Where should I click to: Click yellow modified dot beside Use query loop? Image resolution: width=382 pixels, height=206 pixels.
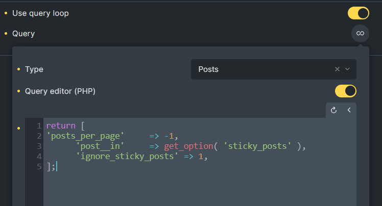(6, 13)
